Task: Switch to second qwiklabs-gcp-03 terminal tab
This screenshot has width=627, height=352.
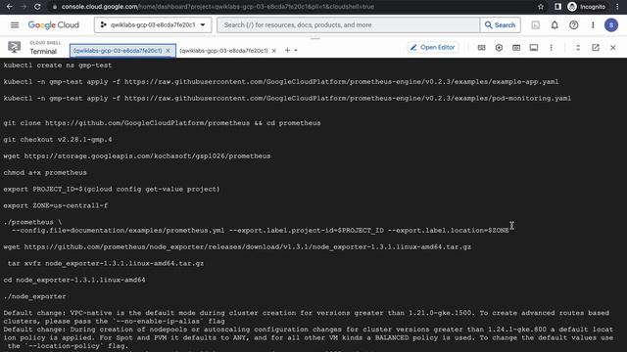Action: tap(223, 51)
